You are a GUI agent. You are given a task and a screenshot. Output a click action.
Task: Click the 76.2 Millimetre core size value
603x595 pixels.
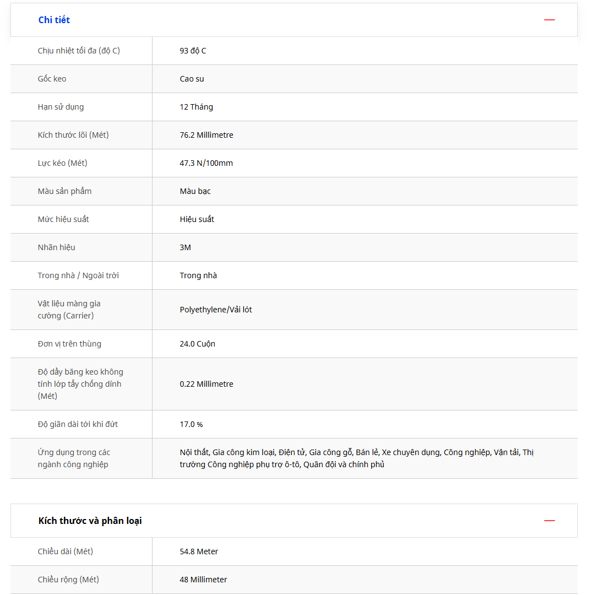click(x=206, y=135)
